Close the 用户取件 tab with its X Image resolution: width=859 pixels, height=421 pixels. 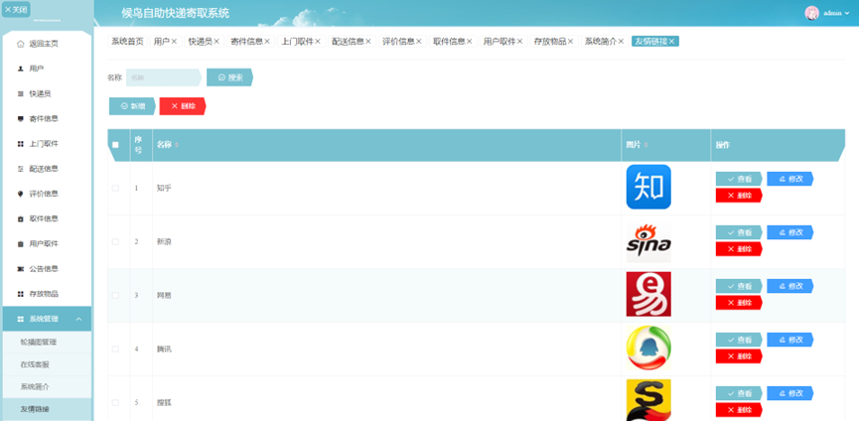519,41
